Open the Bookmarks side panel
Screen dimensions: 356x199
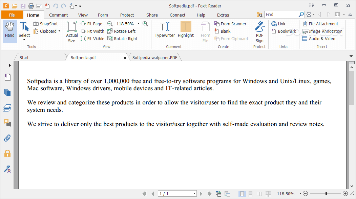[7, 77]
